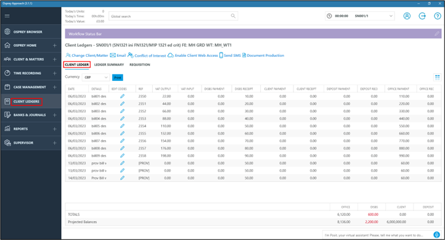The height and width of the screenshot is (240, 445).
Task: Click the 6,000,000.00 projected client balance
Action: pyautogui.click(x=396, y=222)
